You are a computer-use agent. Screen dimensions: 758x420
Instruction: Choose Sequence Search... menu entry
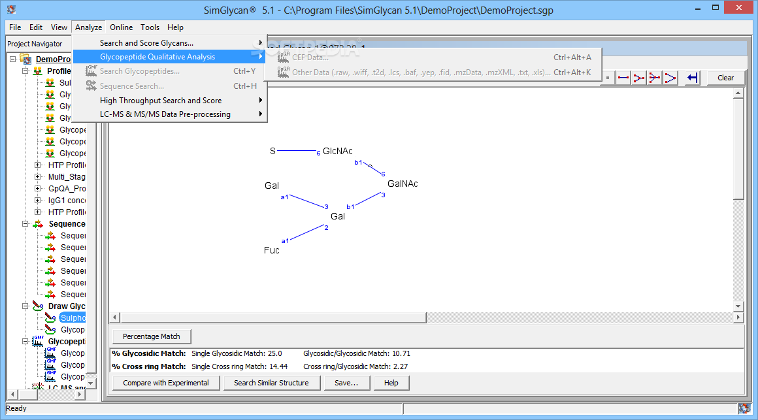pos(169,86)
